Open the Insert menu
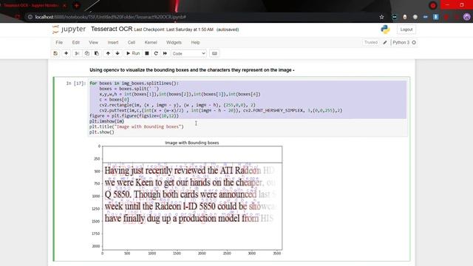 pyautogui.click(x=113, y=43)
